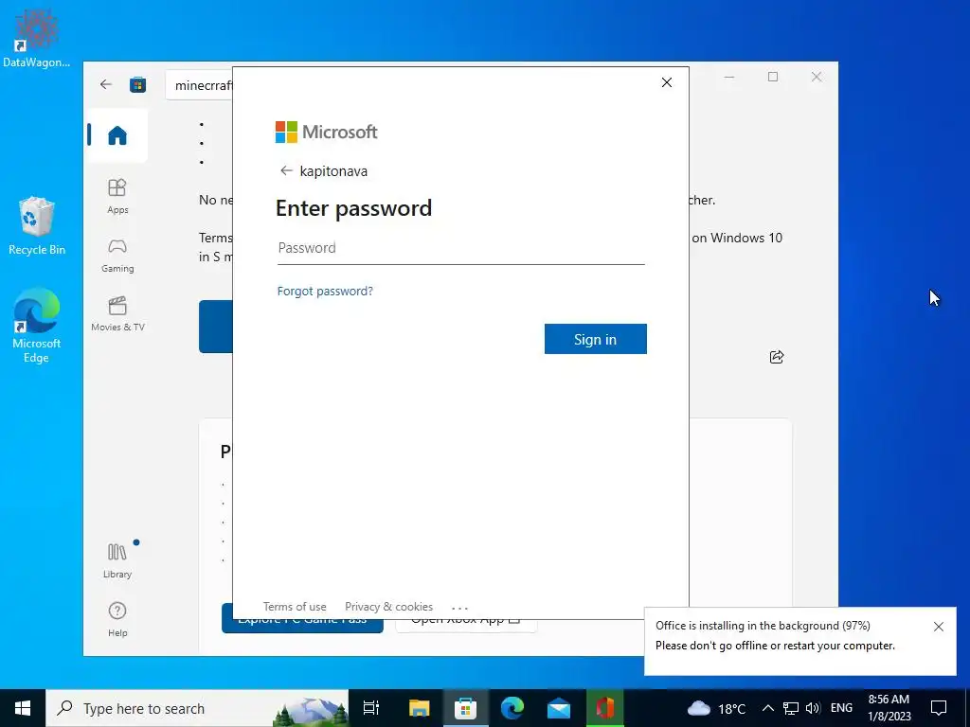Select the Recycle Bin desktop icon
This screenshot has width=970, height=727.
point(37,225)
